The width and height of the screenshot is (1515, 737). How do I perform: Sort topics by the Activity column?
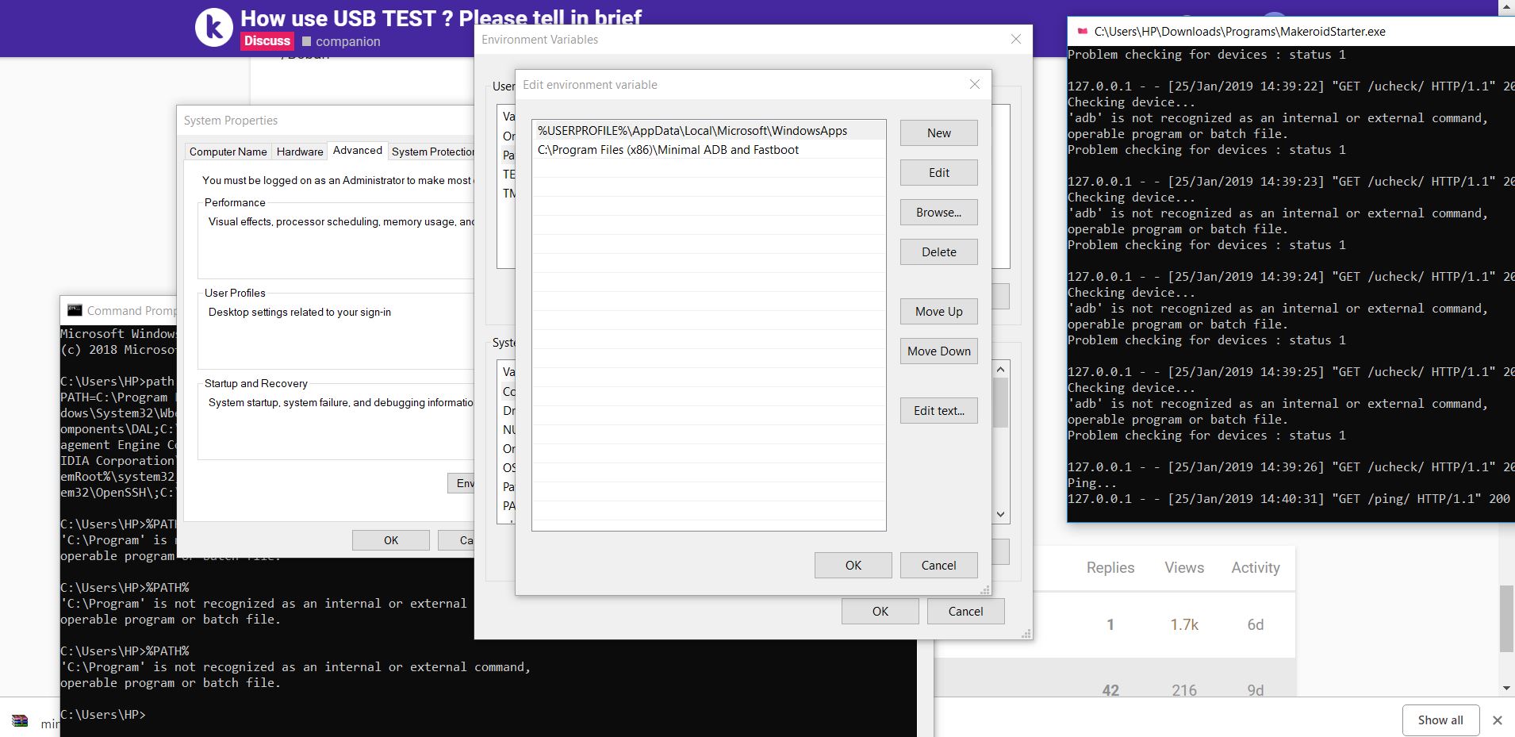1255,568
